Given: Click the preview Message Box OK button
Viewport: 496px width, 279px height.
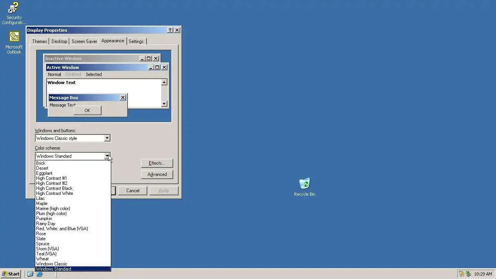Looking at the screenshot, I should click(87, 110).
